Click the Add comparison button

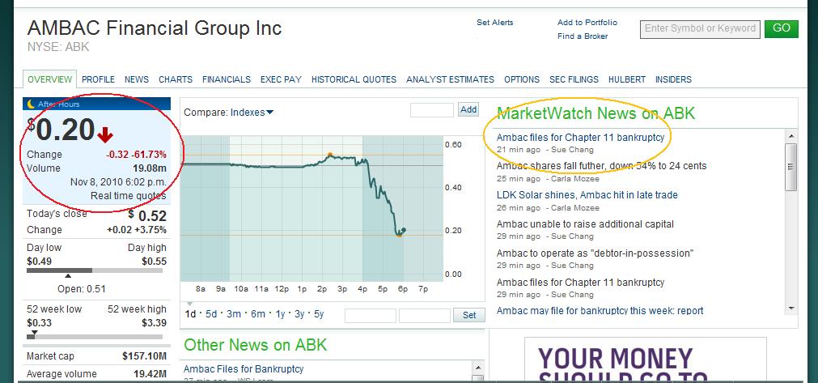(468, 109)
